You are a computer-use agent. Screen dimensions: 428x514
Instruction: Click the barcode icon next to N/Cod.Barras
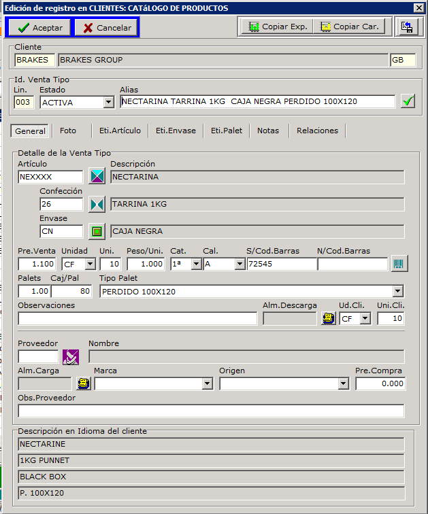pyautogui.click(x=397, y=264)
